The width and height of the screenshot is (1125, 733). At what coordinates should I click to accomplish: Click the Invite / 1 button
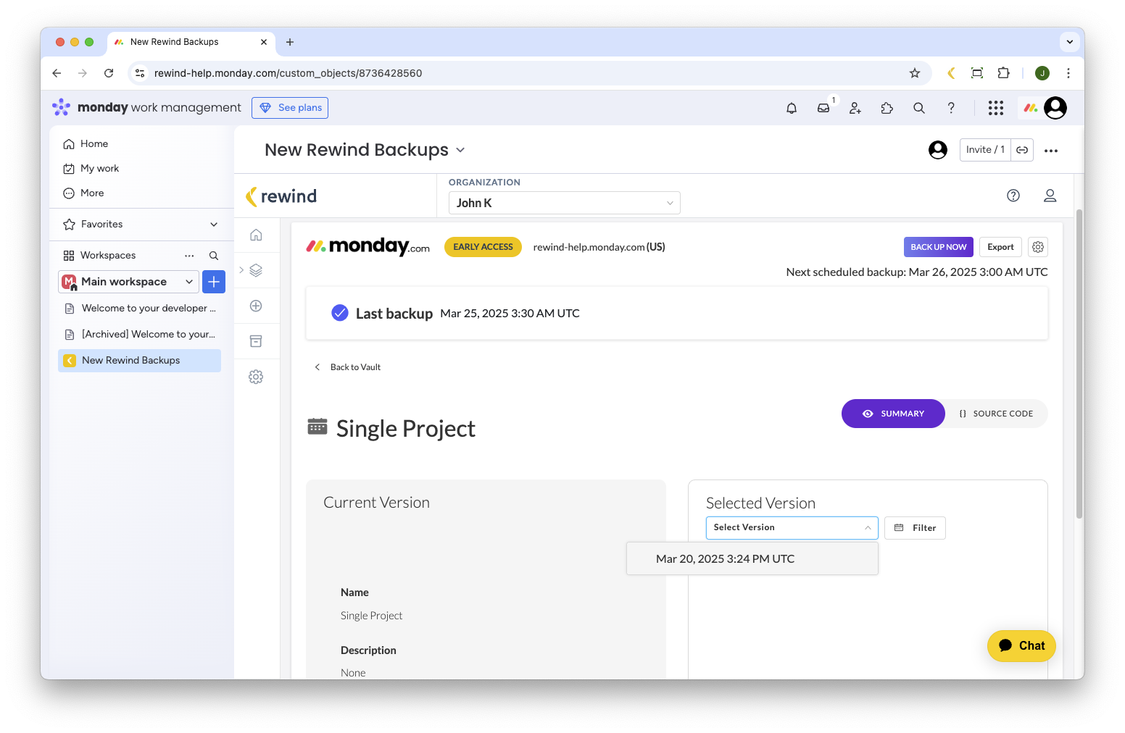[x=985, y=150]
